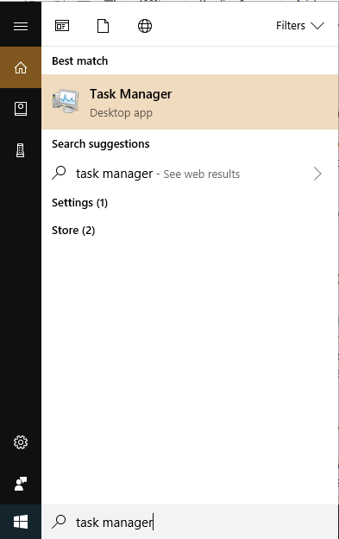Open the Devices tower icon in the sidebar
This screenshot has height=539, width=339.
[x=21, y=150]
